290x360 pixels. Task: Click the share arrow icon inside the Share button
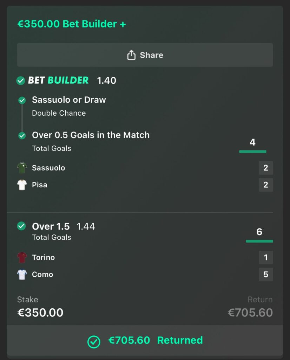(131, 55)
